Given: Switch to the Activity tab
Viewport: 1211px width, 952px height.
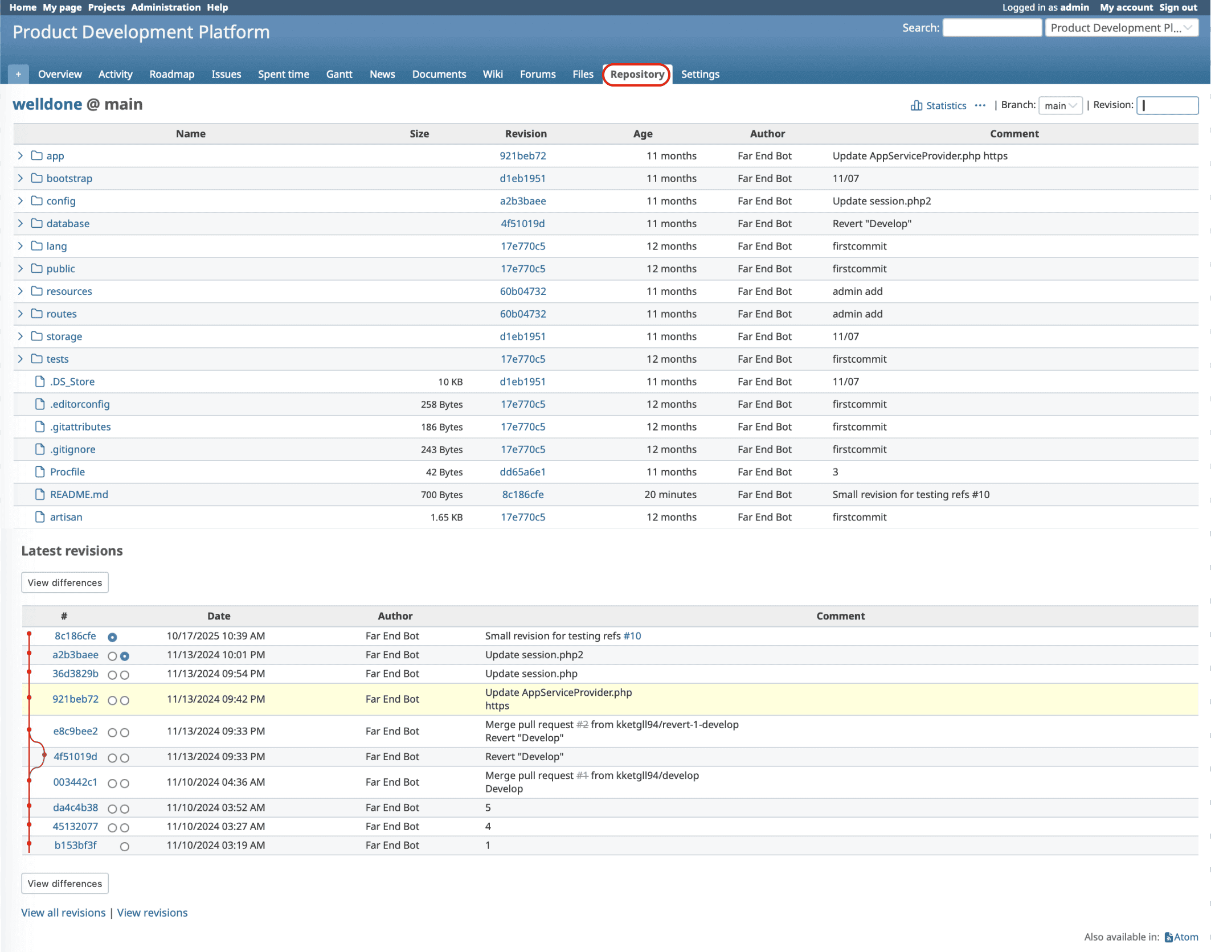Looking at the screenshot, I should 115,74.
